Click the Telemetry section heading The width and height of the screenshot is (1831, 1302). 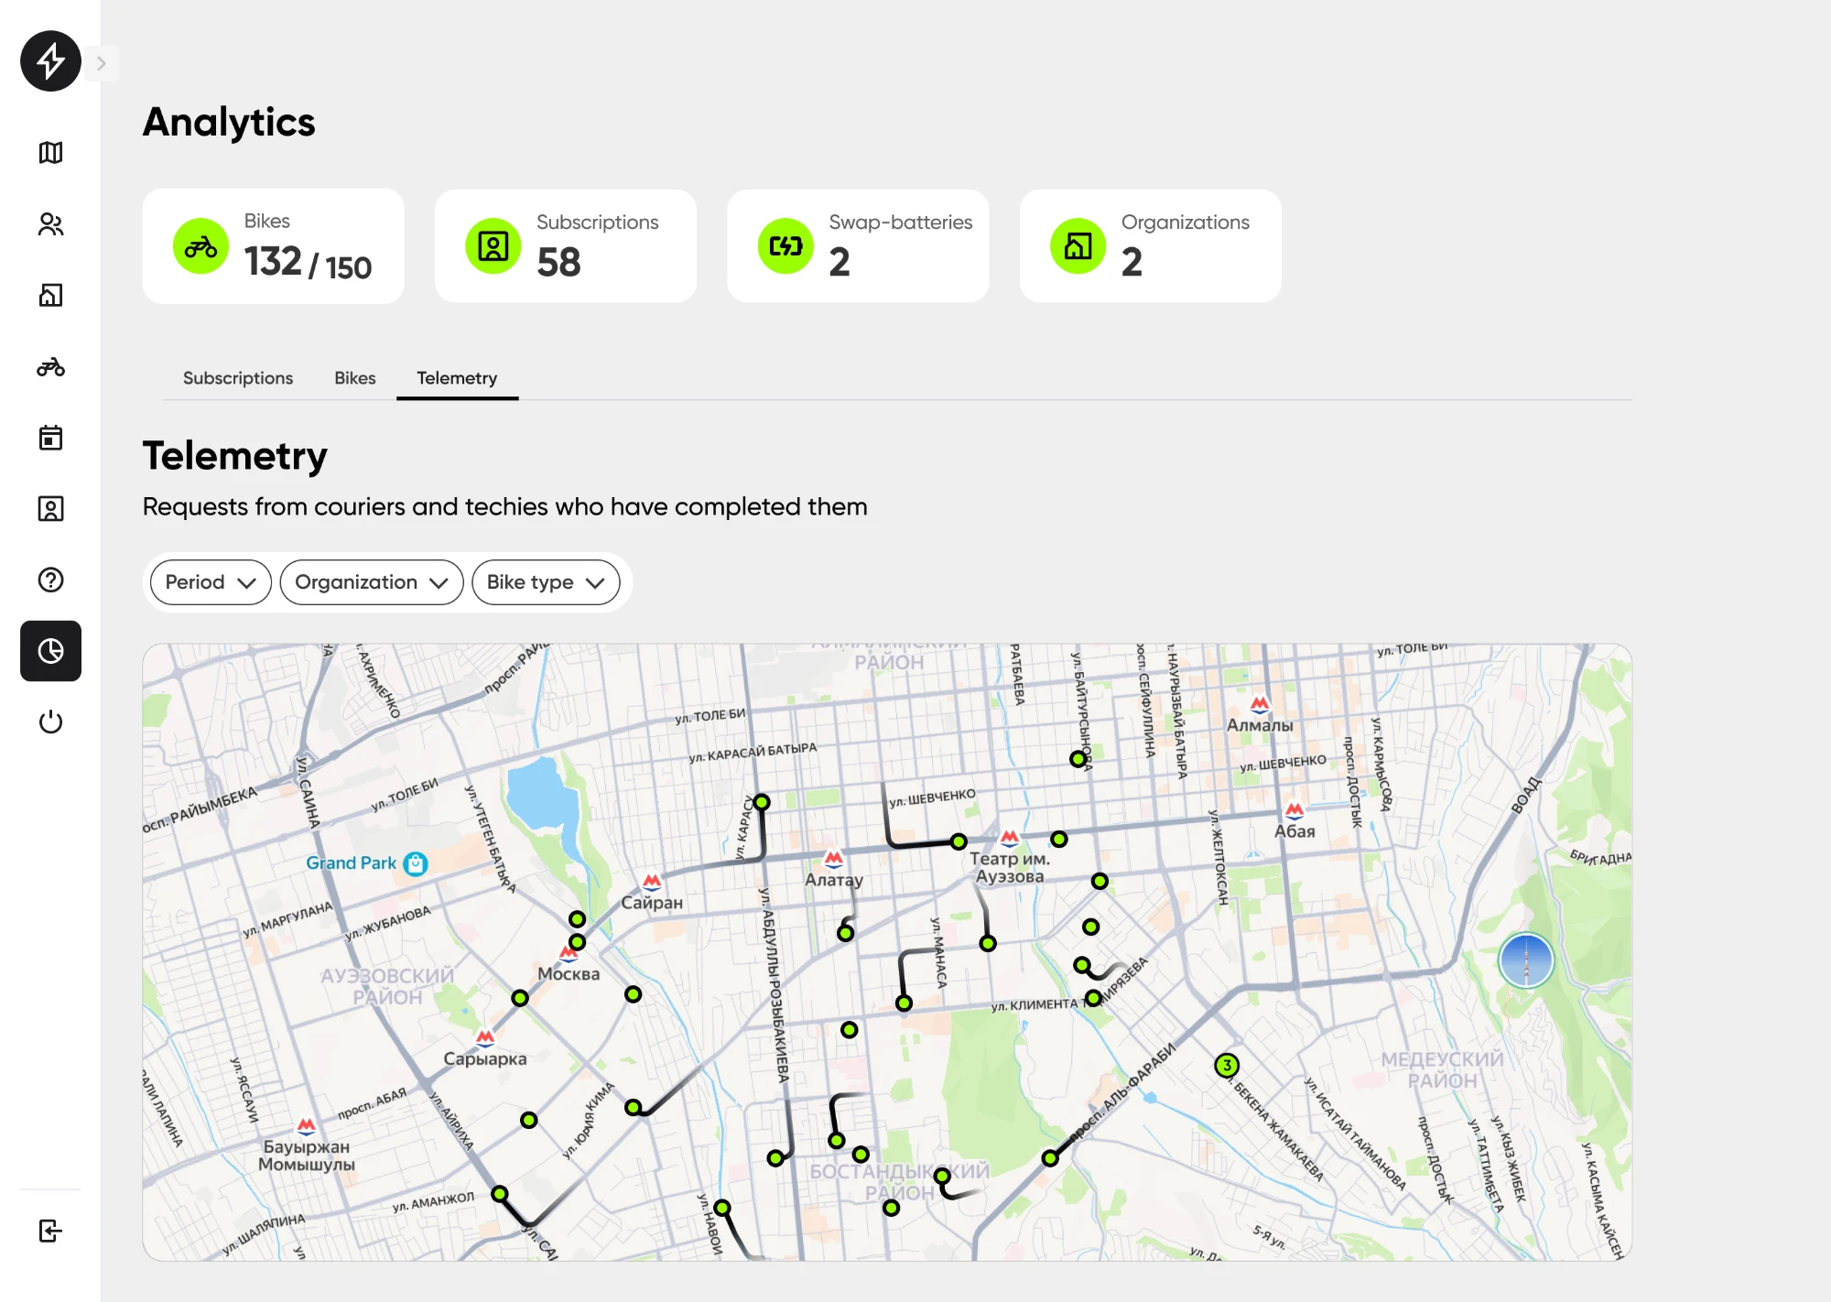tap(235, 456)
